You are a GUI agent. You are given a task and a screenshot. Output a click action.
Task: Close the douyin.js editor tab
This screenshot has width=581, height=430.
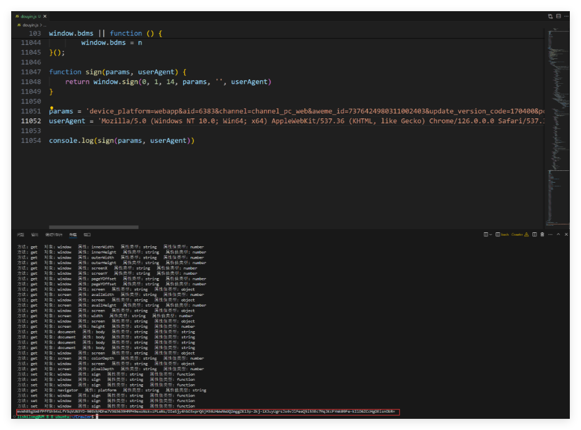45,16
